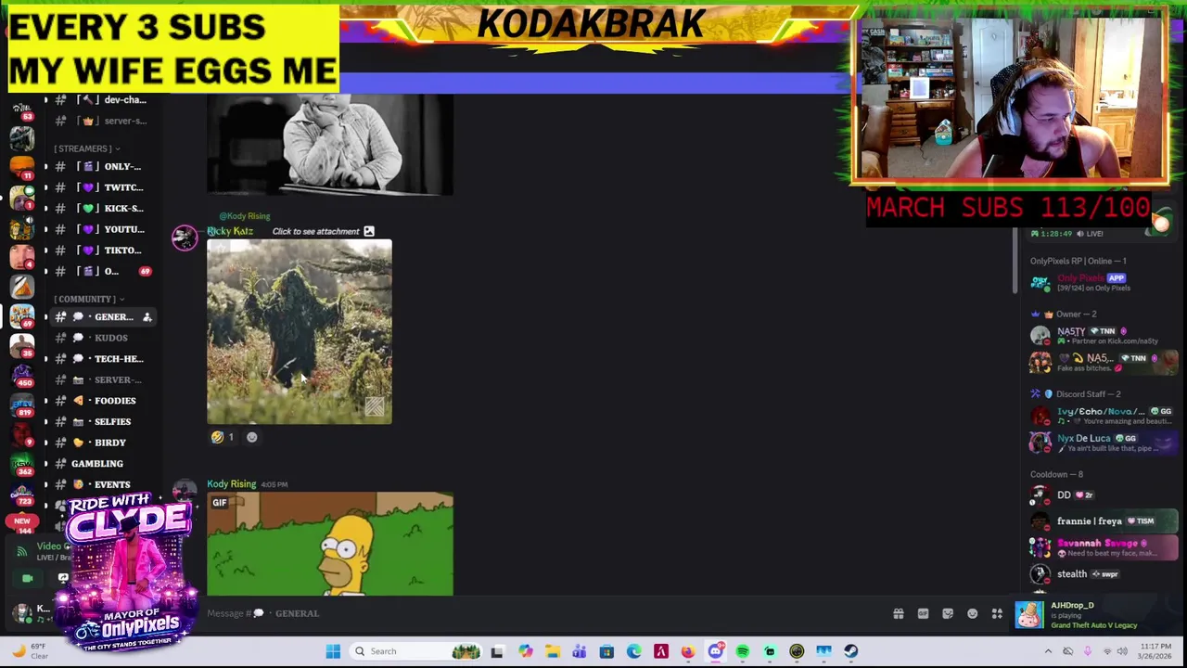Open Homer Simpson bushes GIF
The width and height of the screenshot is (1187, 668).
330,544
